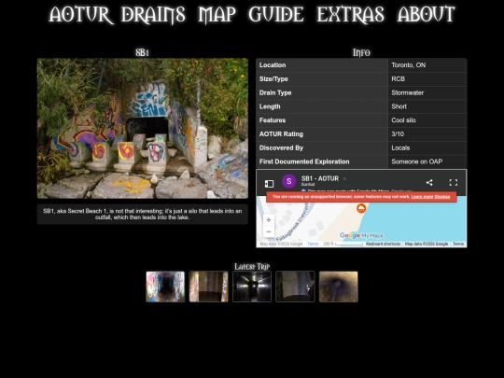Click the purple S avatar icon
Screen dimensions: 504x378
pyautogui.click(x=288, y=181)
